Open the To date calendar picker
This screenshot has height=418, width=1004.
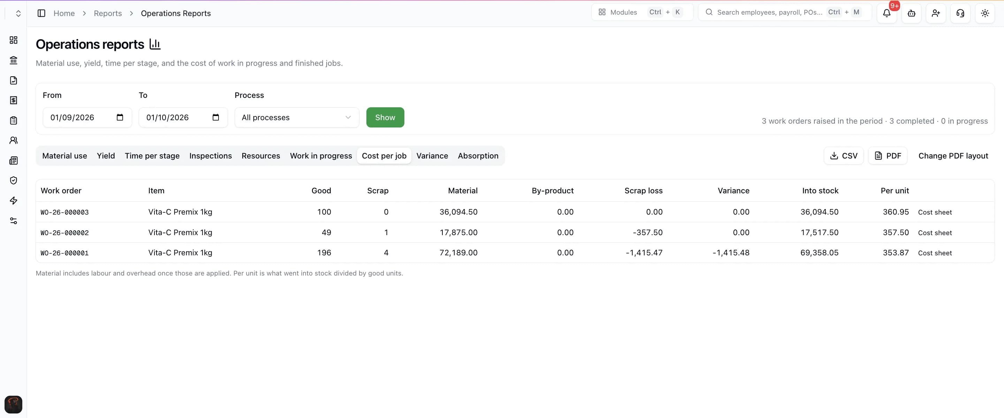215,117
